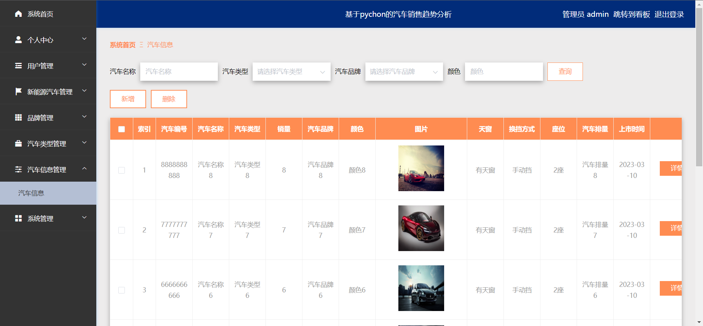Click the cell 颜色7

pyautogui.click(x=357, y=230)
